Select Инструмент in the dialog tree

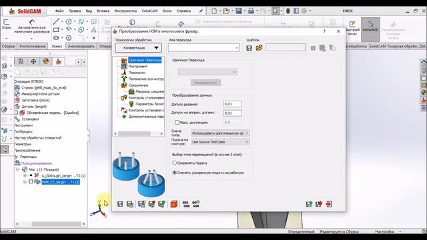[138, 67]
